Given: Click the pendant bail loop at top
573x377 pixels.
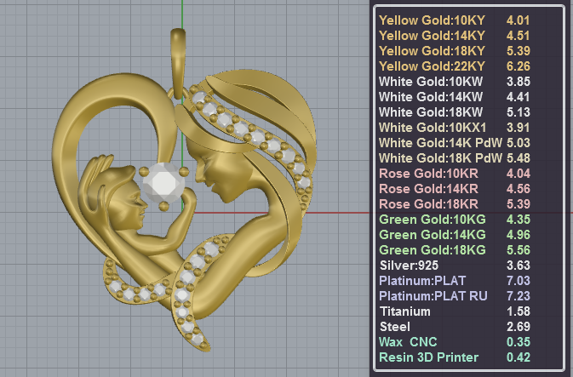Looking at the screenshot, I should pyautogui.click(x=178, y=63).
